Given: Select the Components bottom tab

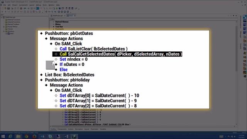Looking at the screenshot, I should click(62, 129).
